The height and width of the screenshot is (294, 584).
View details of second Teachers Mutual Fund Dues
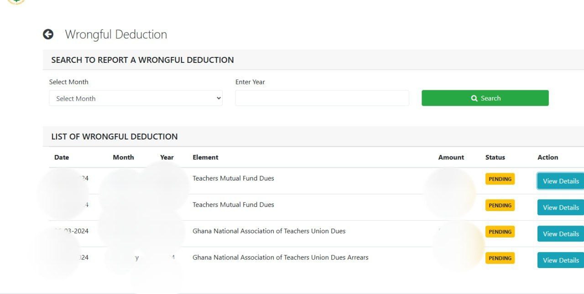pyautogui.click(x=561, y=207)
